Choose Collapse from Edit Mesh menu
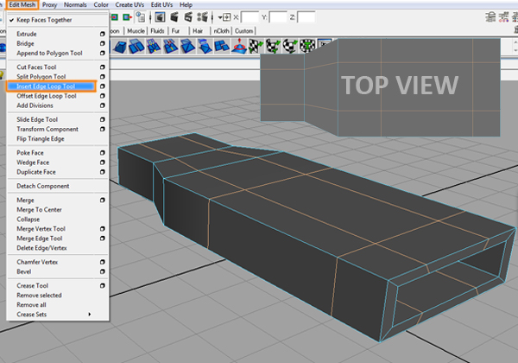 (28, 220)
